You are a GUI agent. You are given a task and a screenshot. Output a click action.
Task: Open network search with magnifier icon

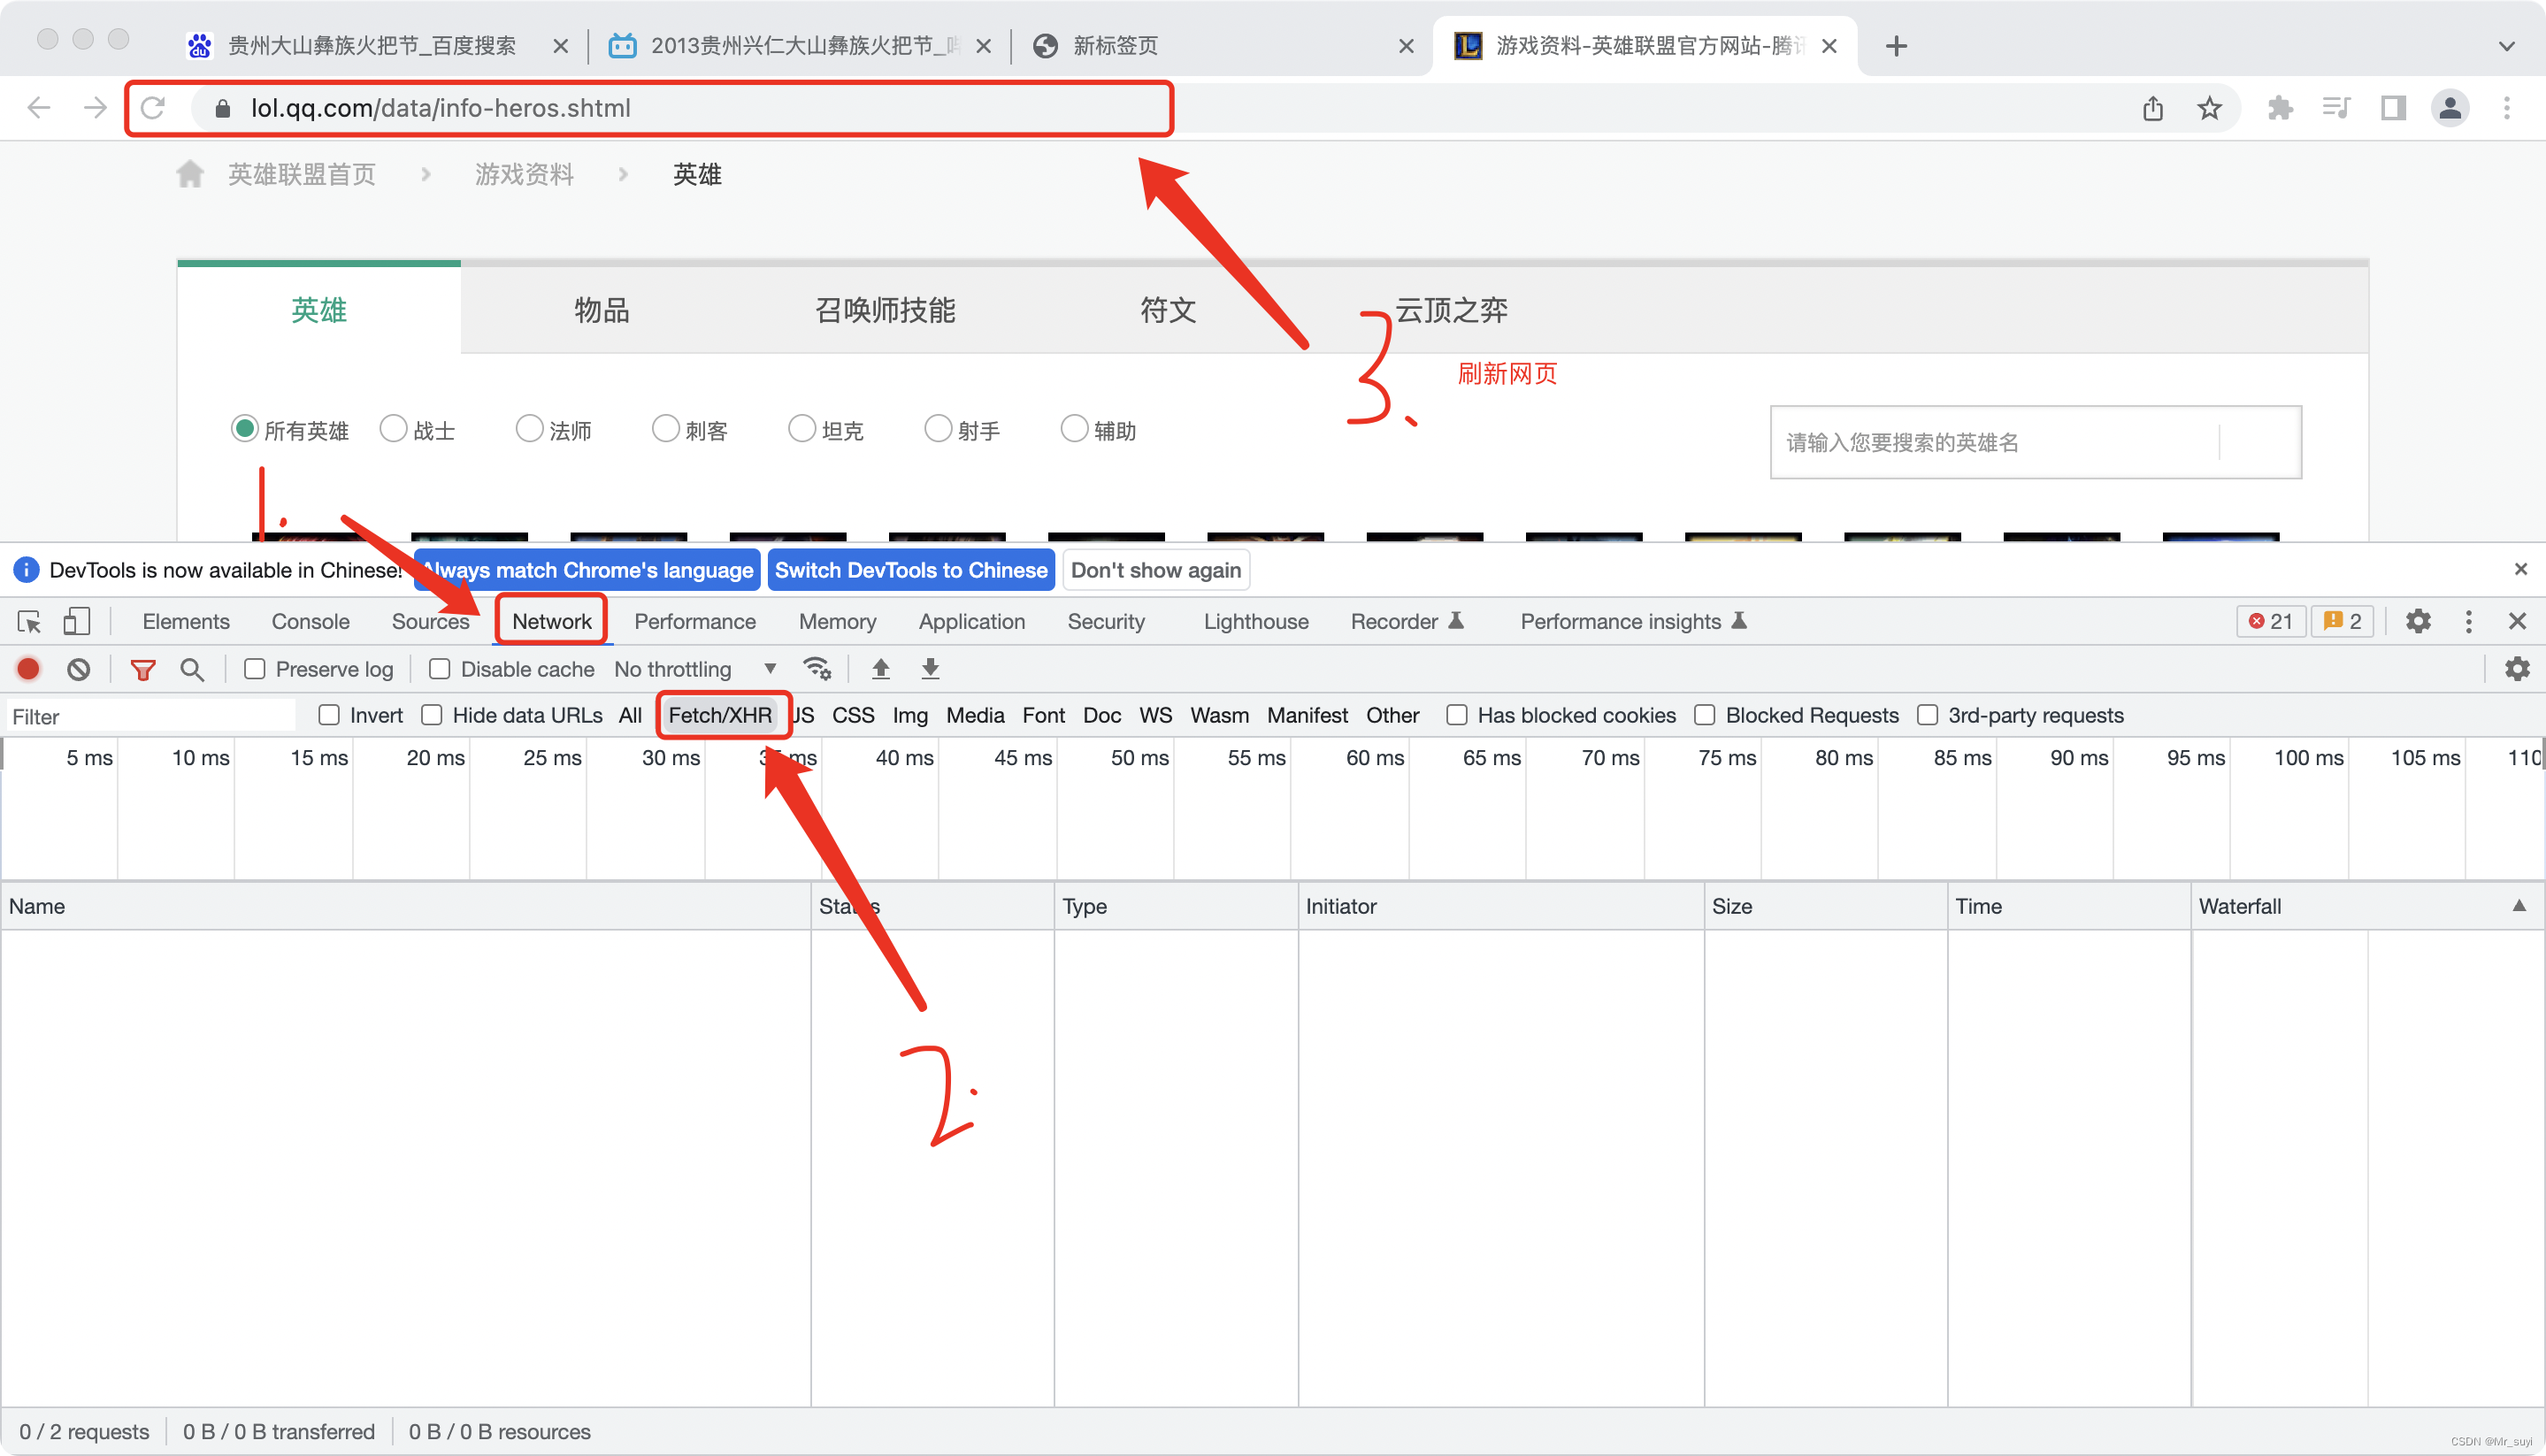[192, 669]
